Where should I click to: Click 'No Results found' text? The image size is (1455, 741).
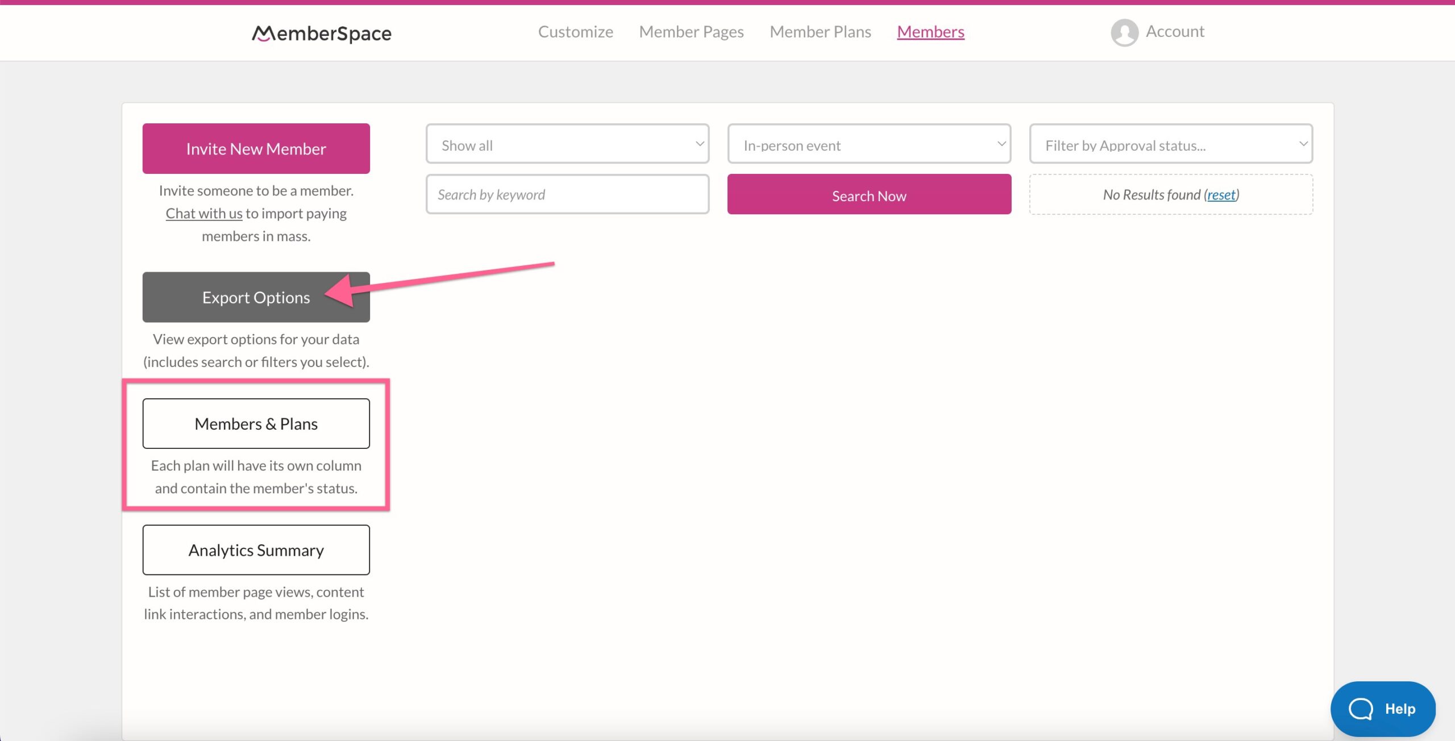1151,194
